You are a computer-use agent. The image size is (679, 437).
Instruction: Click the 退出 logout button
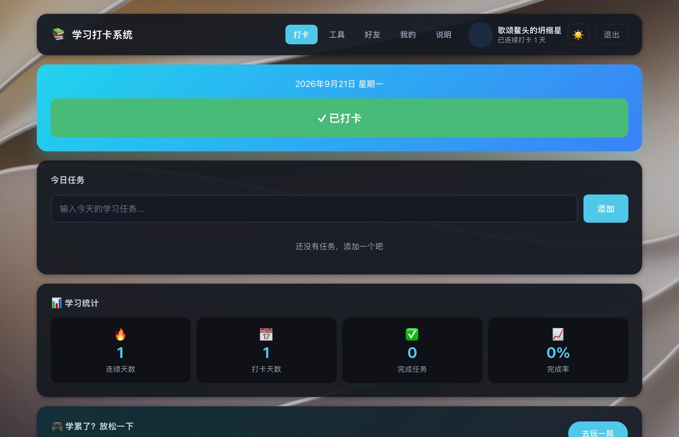coord(611,35)
